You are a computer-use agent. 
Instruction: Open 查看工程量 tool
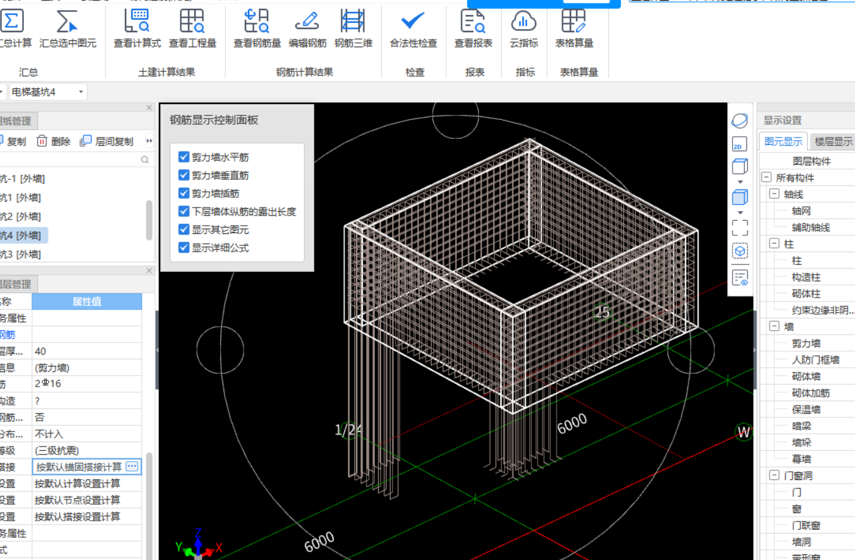[192, 29]
